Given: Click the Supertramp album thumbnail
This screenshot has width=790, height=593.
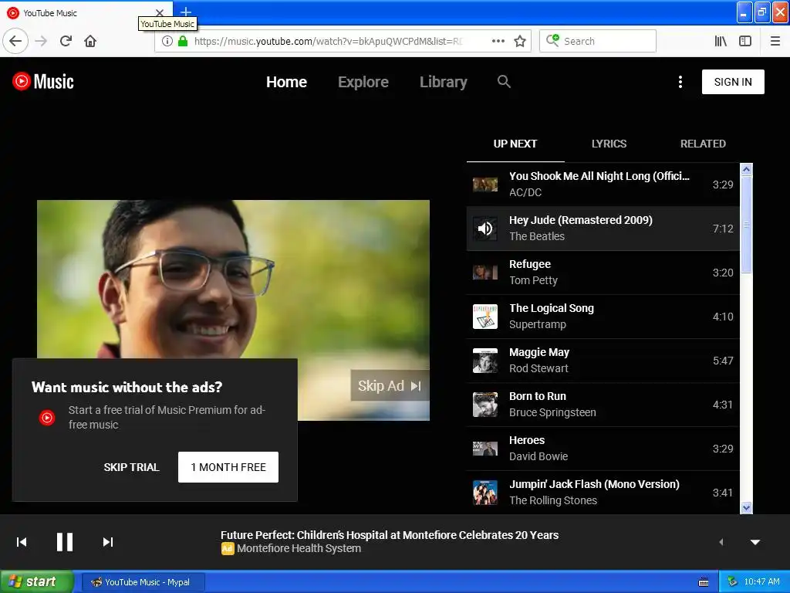Looking at the screenshot, I should coord(485,317).
